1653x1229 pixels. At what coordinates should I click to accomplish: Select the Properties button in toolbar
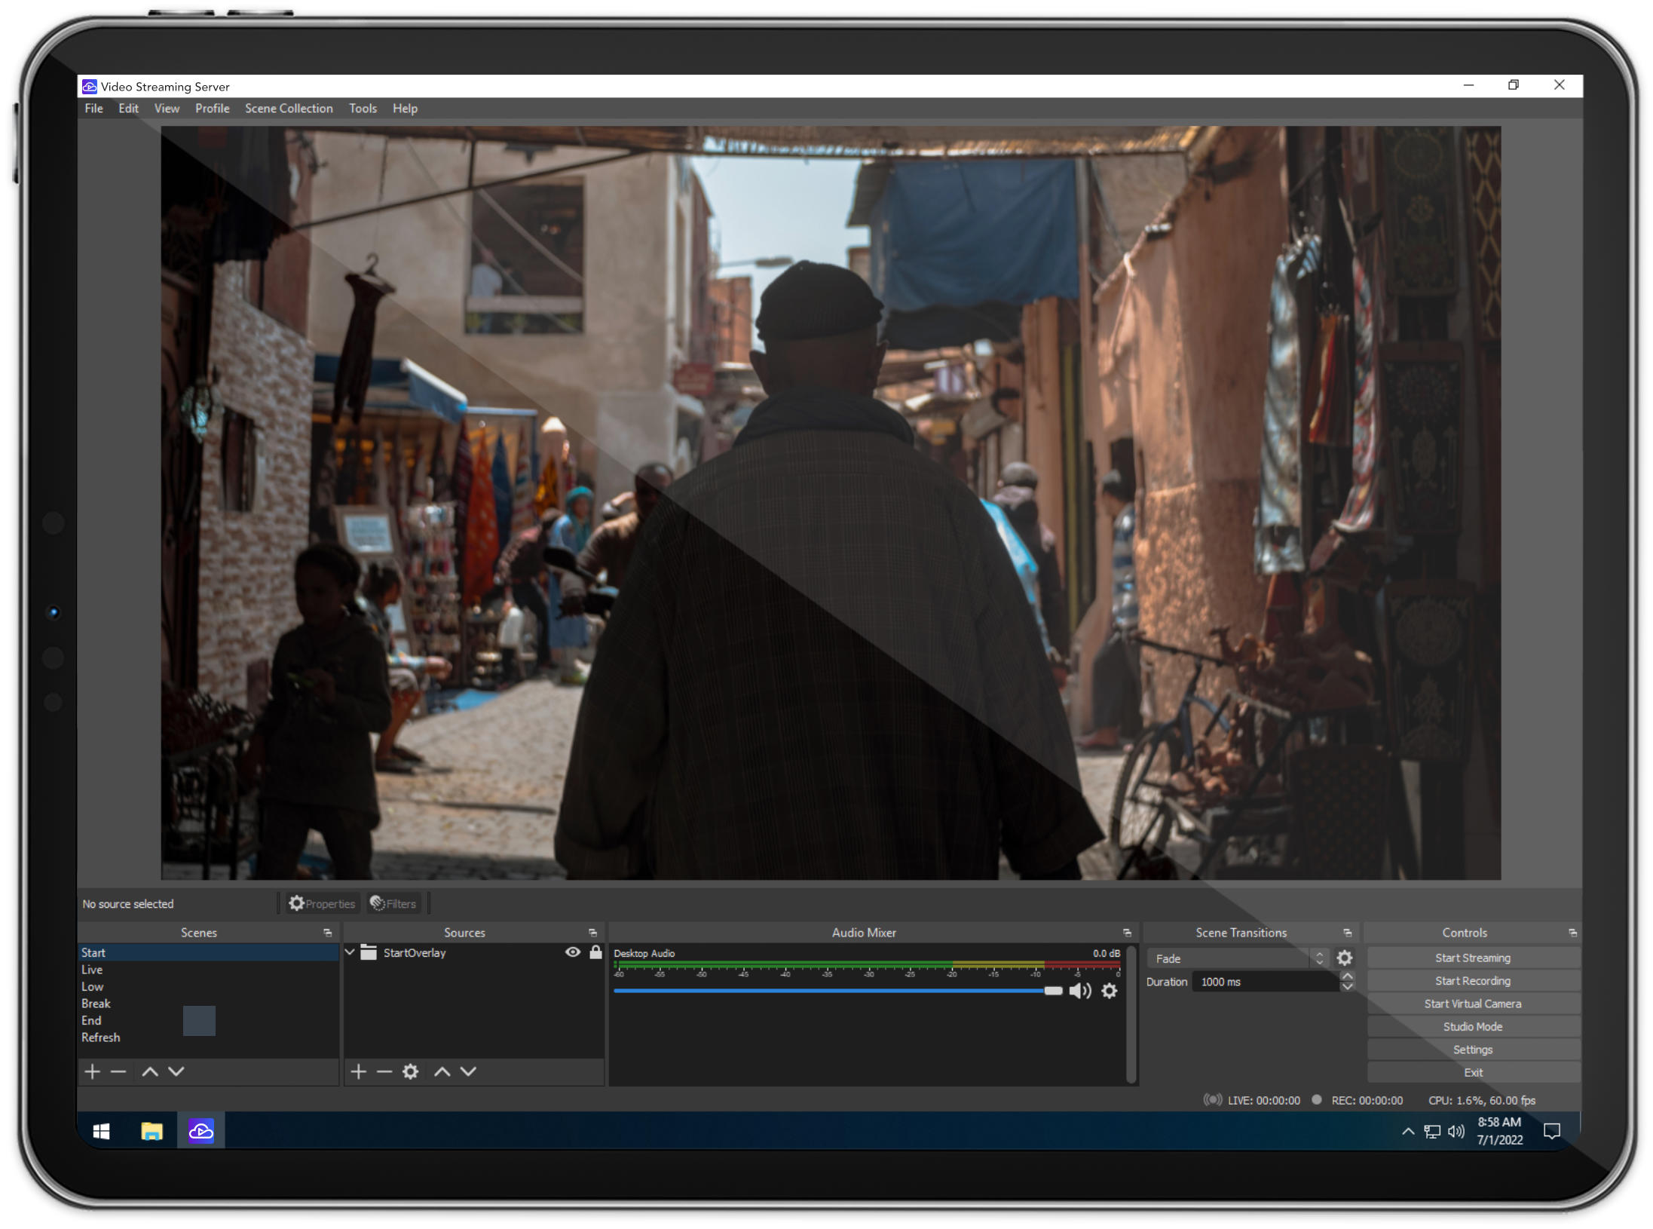pos(319,903)
